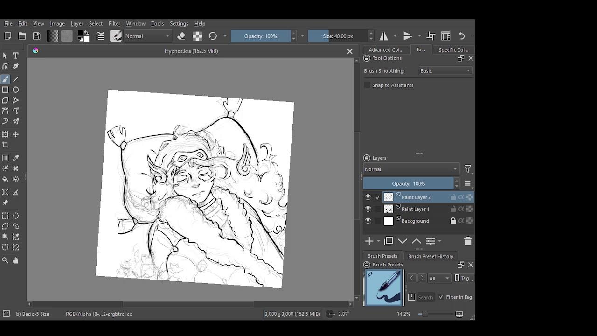Viewport: 597px width, 336px height.
Task: Select the Line tool
Action: pyautogui.click(x=16, y=79)
